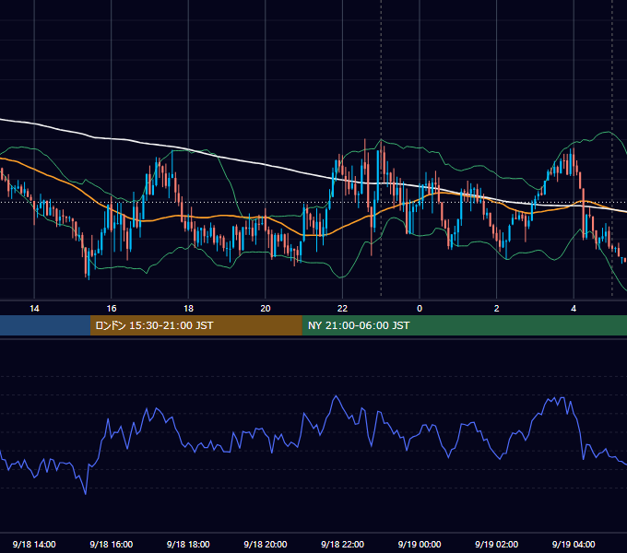
Task: Click the 16 hour label on price chart axis
Action: [x=112, y=309]
